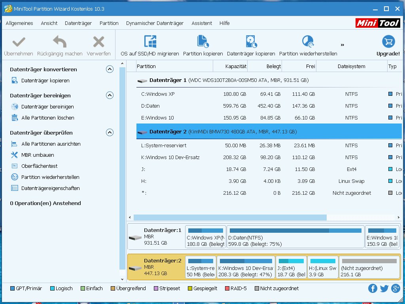Click the Upgrade shopping cart icon

pyautogui.click(x=388, y=41)
